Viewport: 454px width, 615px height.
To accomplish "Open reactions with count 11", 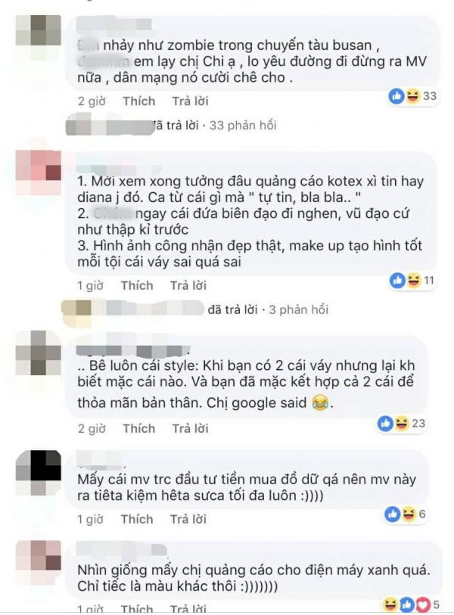I will 412,280.
